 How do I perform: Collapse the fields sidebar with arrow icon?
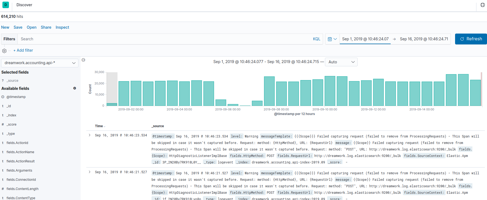pyautogui.click(x=83, y=60)
